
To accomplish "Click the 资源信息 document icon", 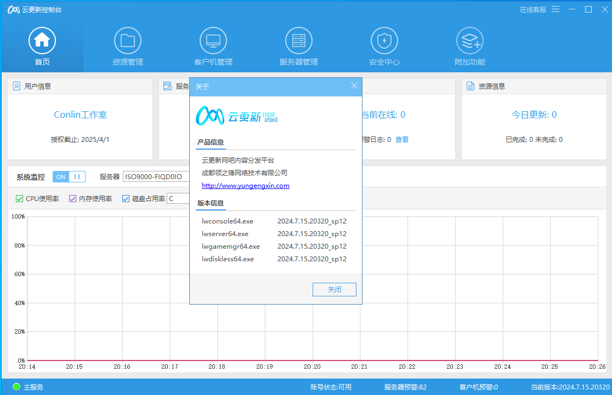I will point(471,86).
